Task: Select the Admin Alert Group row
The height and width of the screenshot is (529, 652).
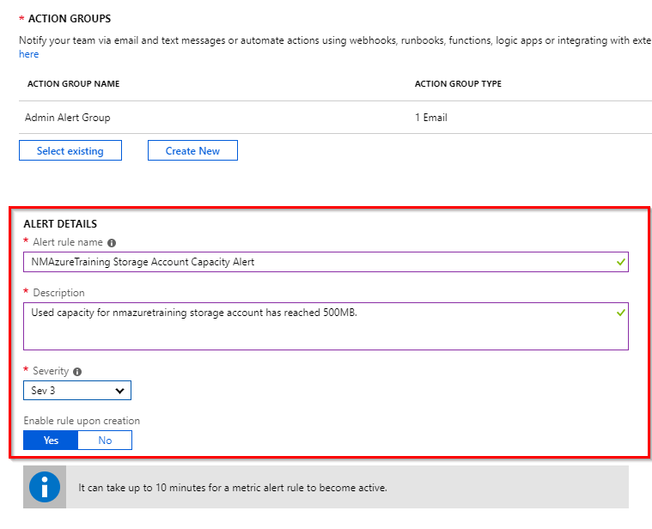Action: [x=68, y=118]
